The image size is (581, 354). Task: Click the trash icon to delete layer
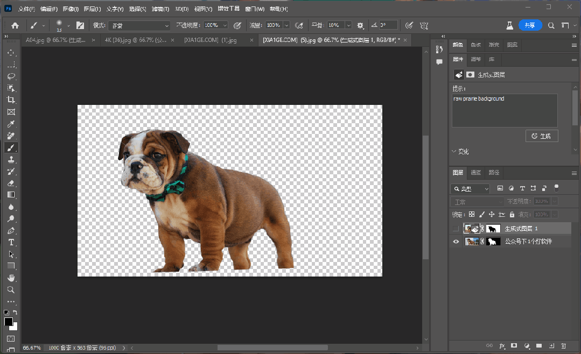click(563, 345)
